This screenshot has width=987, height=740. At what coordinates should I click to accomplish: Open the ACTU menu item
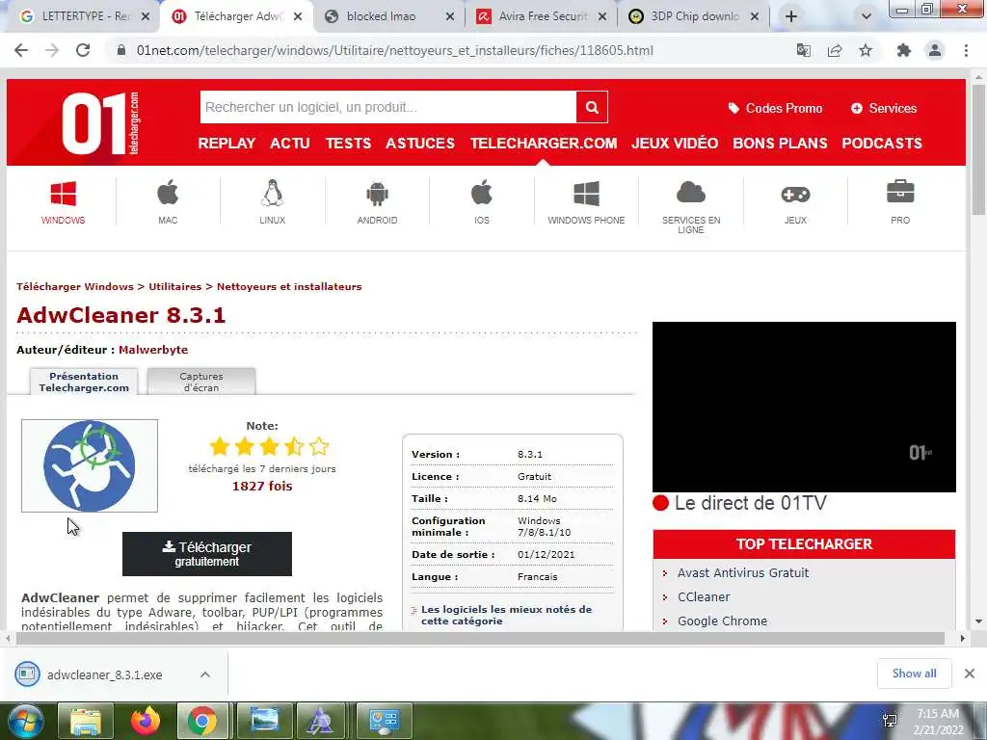pos(289,143)
